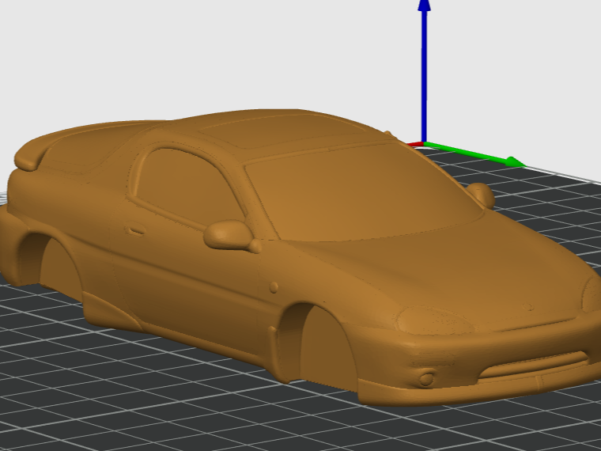Click the green Y axis arrow
The width and height of the screenshot is (601, 451).
point(474,154)
